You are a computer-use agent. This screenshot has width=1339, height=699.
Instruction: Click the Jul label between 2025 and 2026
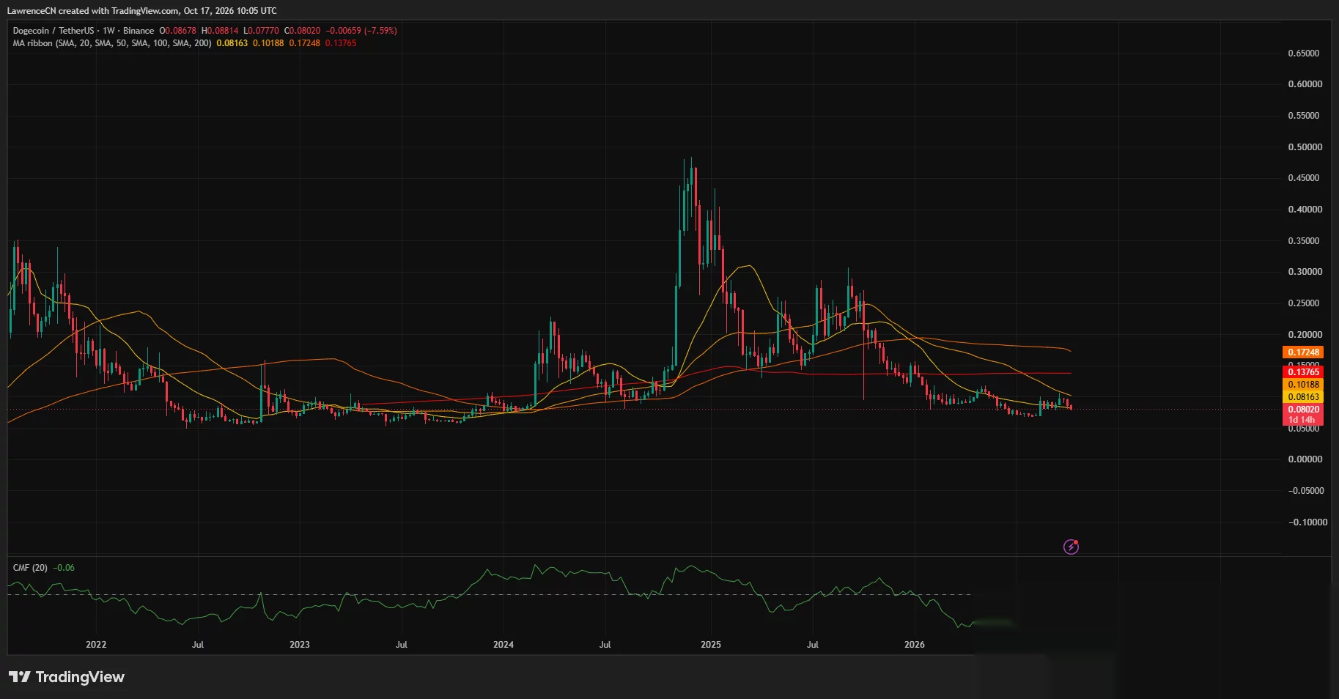click(813, 645)
